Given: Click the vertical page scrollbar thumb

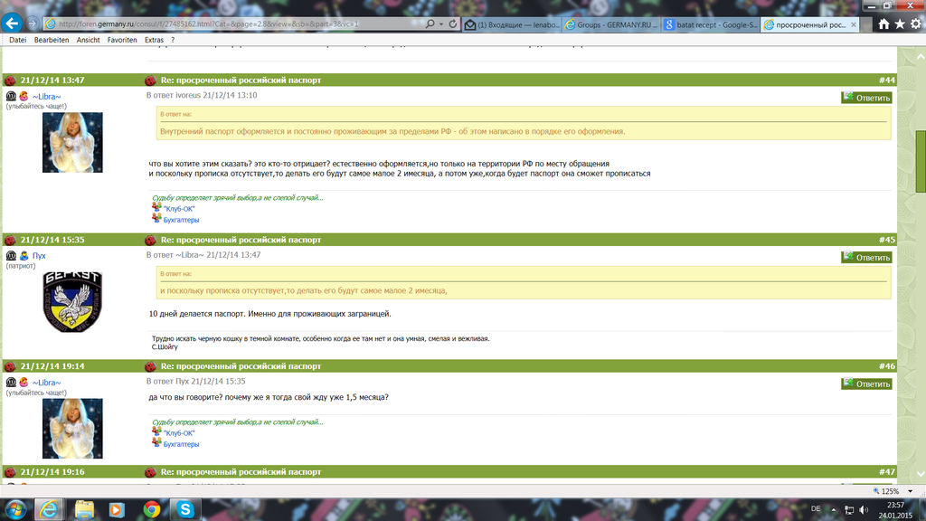Looking at the screenshot, I should (920, 161).
